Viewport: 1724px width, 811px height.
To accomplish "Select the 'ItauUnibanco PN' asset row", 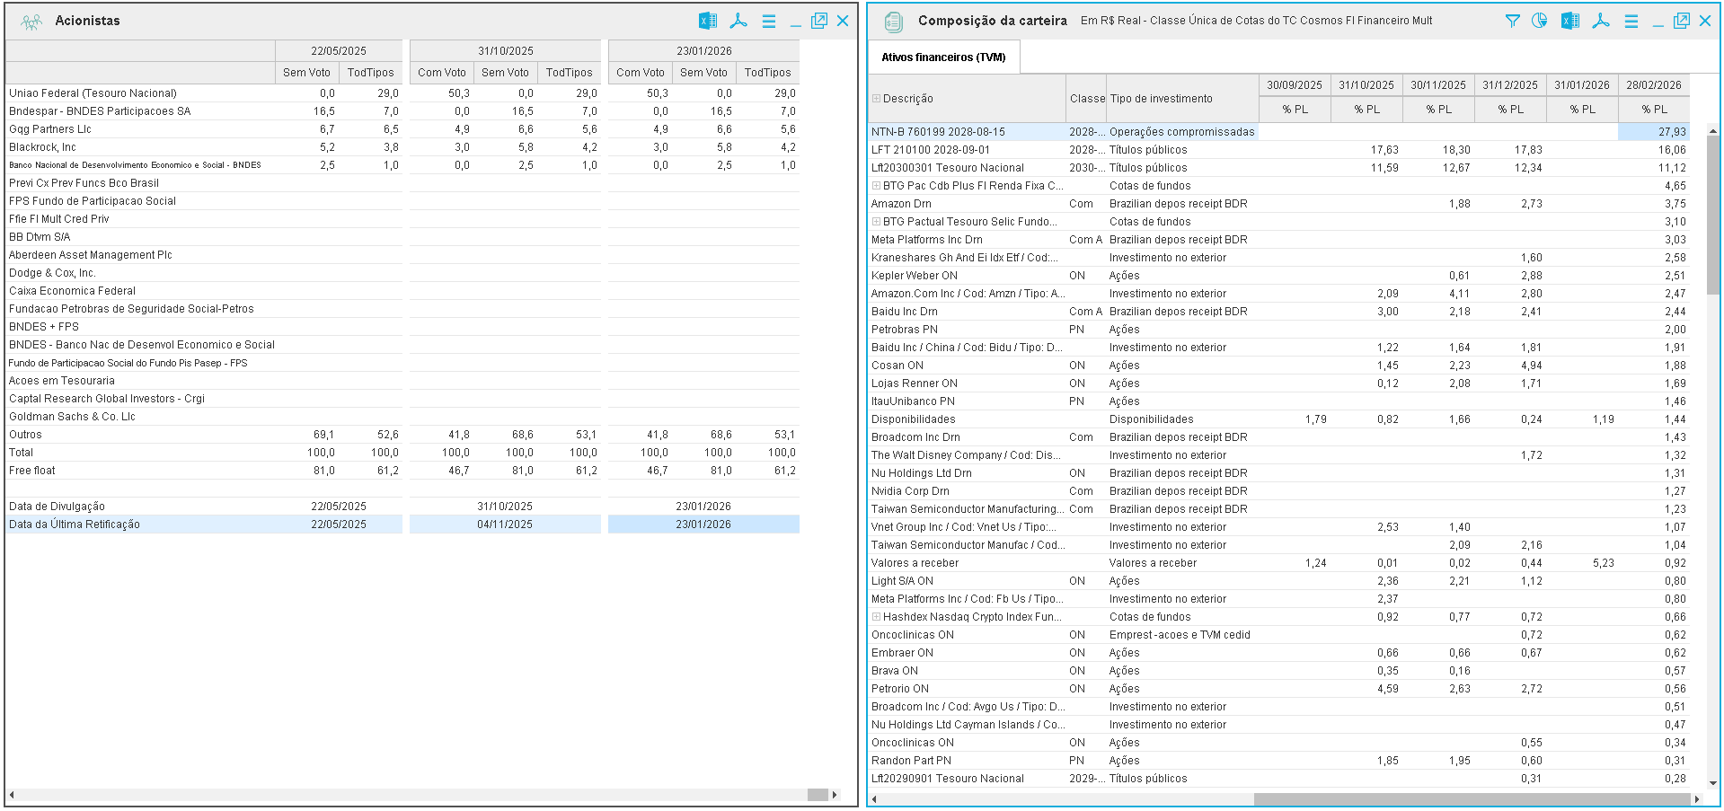I will point(1279,401).
